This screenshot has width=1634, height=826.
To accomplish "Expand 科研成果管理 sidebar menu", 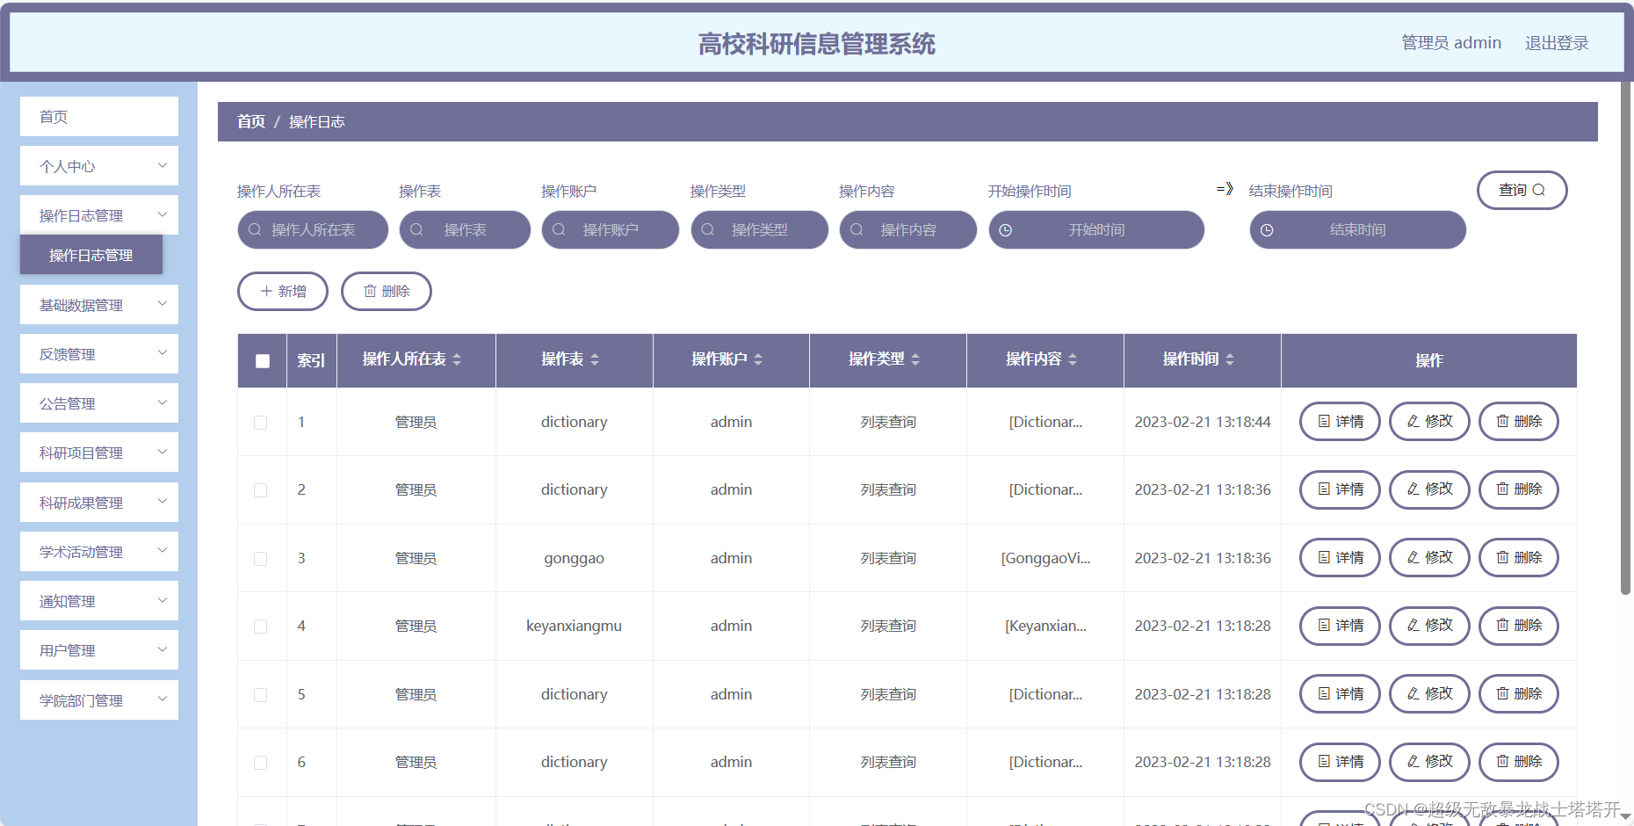I will point(99,503).
